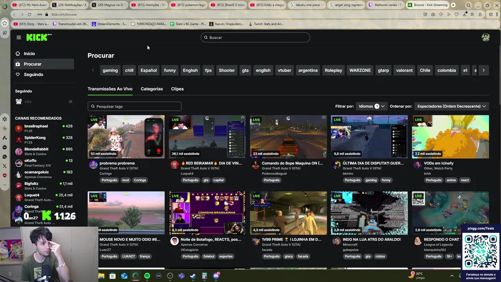Advance tag carousel with right arrow
Image resolution: width=501 pixels, height=282 pixels.
483,70
